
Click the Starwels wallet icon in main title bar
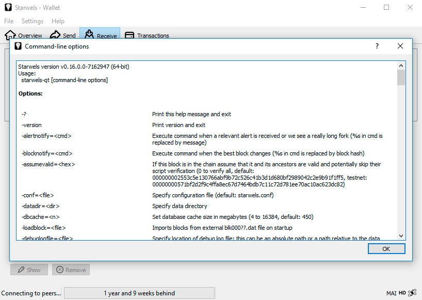(8, 7)
